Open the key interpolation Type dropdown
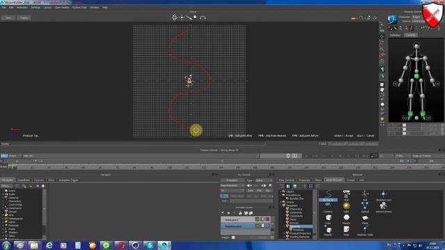The width and height of the screenshot is (445, 250). coord(264,181)
